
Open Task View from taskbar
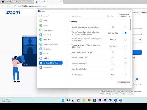[73, 100]
